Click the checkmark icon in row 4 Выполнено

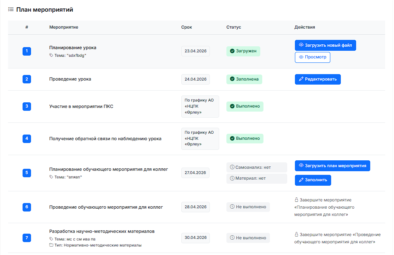(x=232, y=139)
